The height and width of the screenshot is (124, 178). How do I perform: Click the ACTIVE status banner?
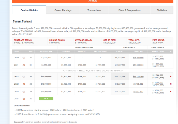point(93,1)
